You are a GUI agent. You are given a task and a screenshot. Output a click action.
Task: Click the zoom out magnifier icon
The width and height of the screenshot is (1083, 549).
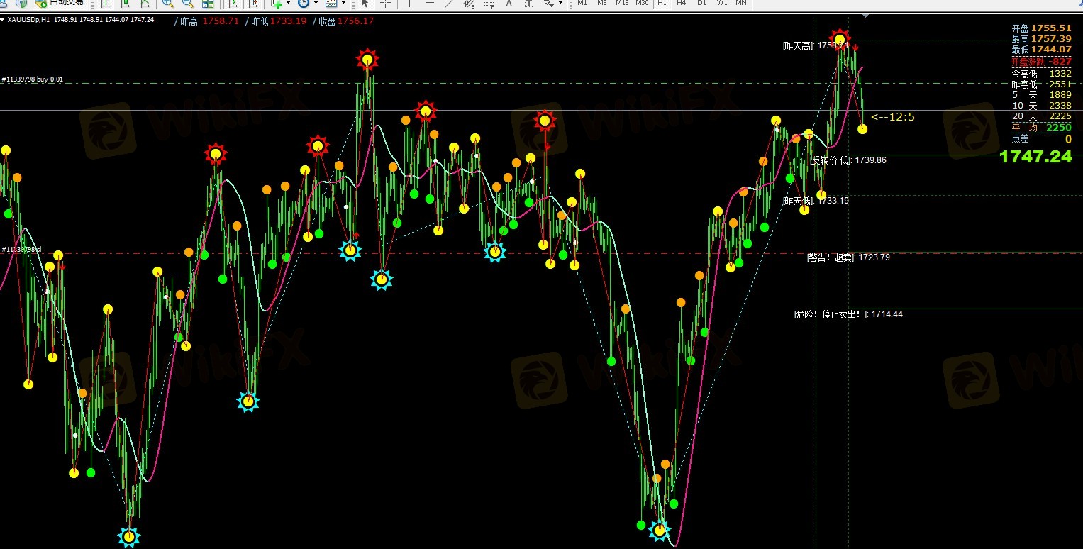click(188, 4)
